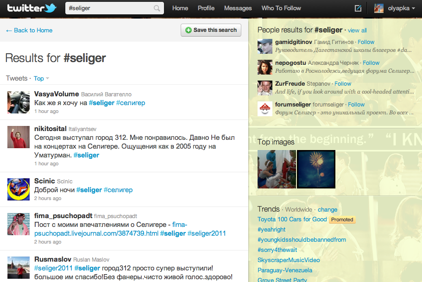This screenshot has height=282, width=422.
Task: Open the Paraguay-Venezuela trend
Action: [285, 270]
